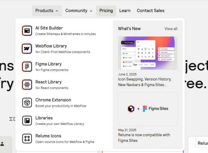Image resolution: width=208 pixels, height=153 pixels.
Task: Select the Figma Library icon
Action: pos(27,67)
